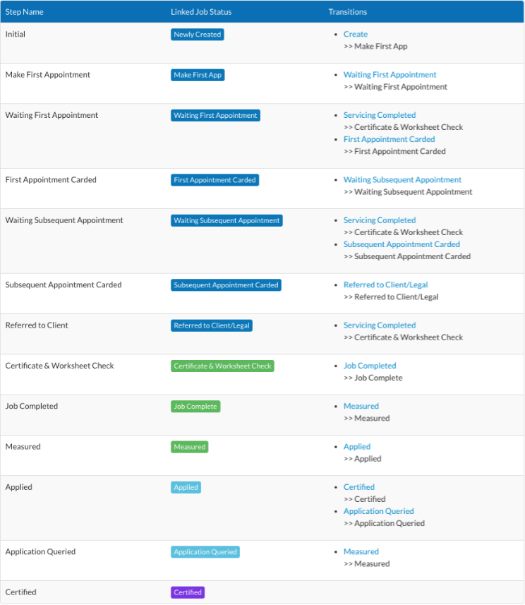
Task: Open the Applied transition link
Action: [357, 446]
